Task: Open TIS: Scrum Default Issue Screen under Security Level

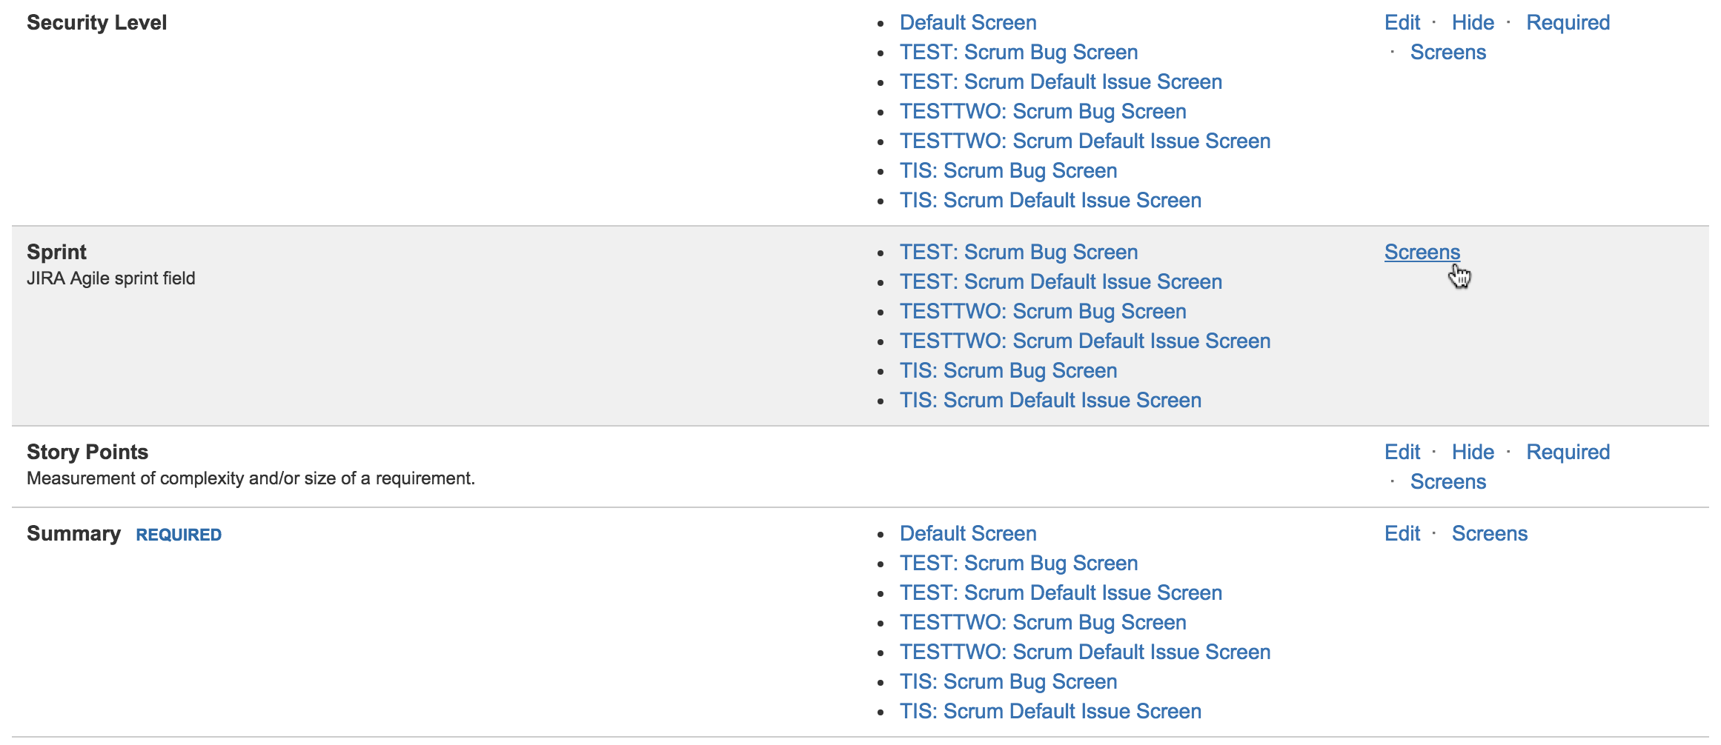Action: [1049, 201]
